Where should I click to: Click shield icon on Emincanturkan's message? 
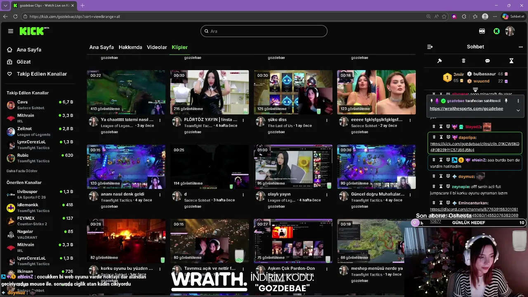coord(448,203)
